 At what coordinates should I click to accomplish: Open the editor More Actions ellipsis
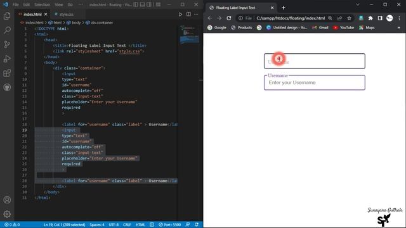point(196,14)
